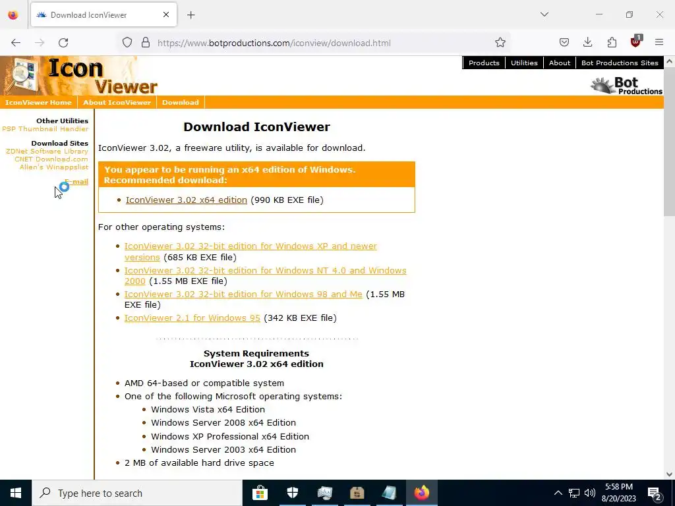
Task: Open the volume speaker tray icon
Action: coord(590,493)
